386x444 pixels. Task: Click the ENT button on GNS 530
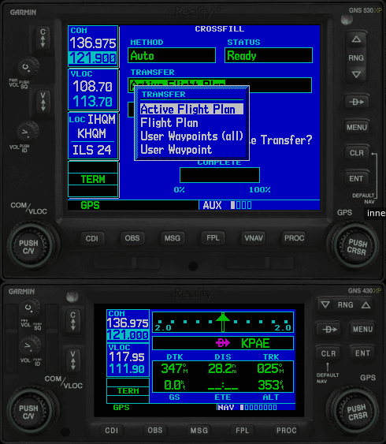pos(356,178)
